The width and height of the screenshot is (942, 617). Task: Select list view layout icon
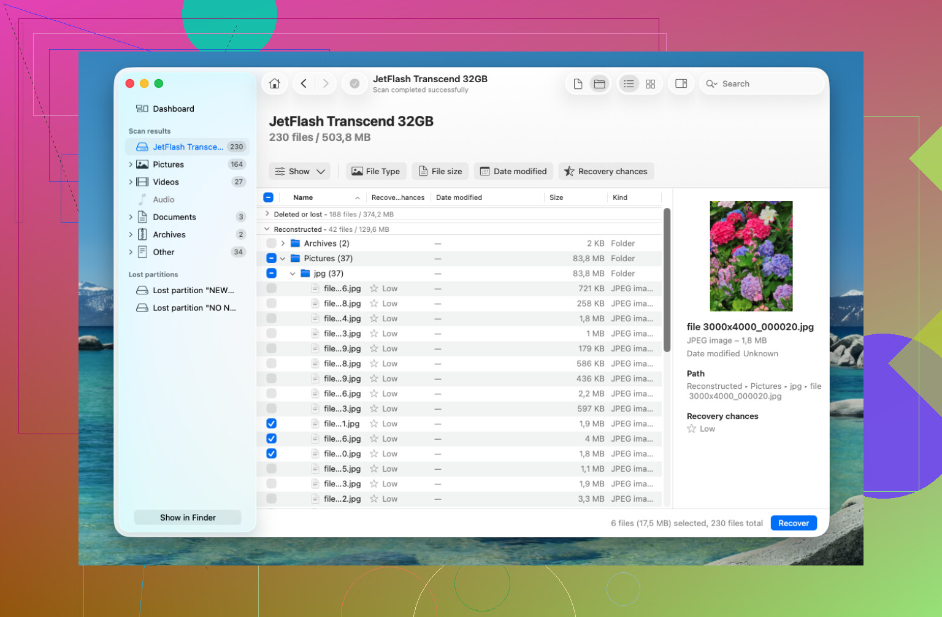[629, 84]
